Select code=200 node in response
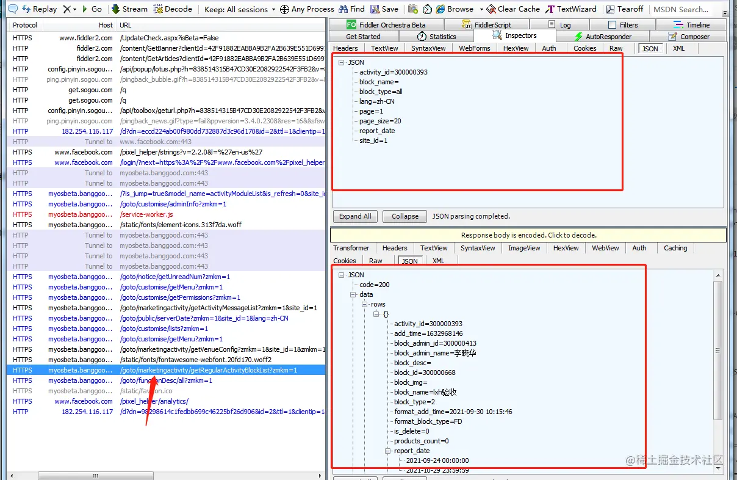737x480 pixels. click(x=375, y=285)
